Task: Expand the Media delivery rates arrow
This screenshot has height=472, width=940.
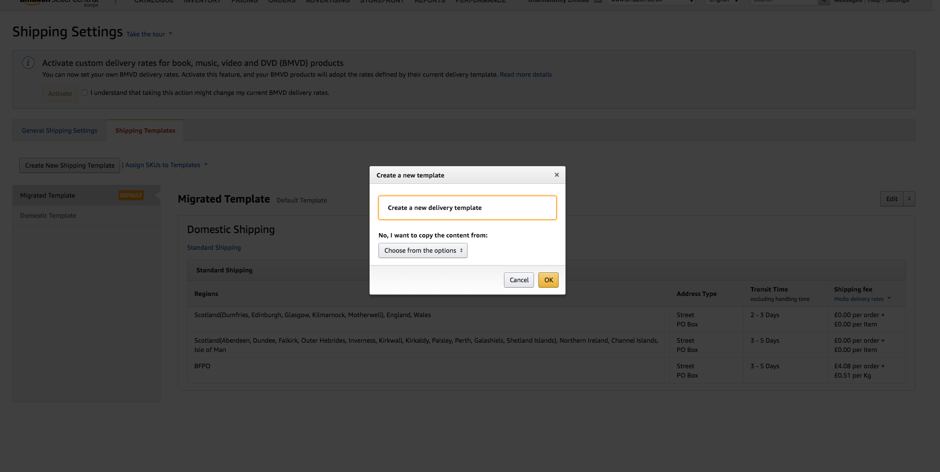Action: 889,298
